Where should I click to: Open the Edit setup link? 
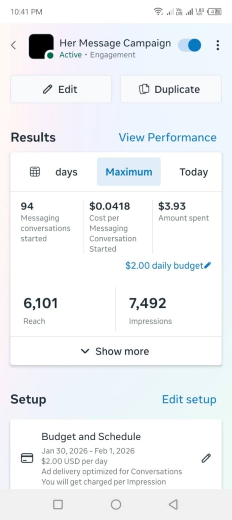pyautogui.click(x=189, y=399)
